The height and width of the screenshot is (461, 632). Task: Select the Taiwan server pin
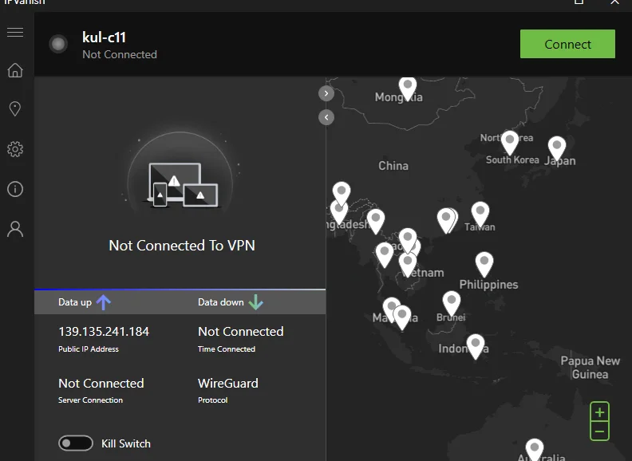(x=480, y=214)
